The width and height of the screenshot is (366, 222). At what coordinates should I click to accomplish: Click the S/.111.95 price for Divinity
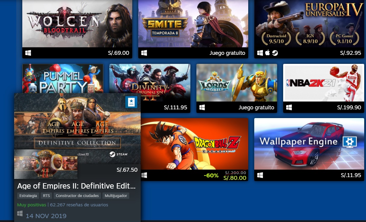tap(176, 107)
